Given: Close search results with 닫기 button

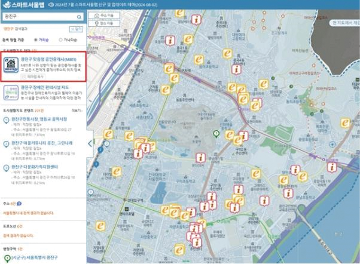Looking at the screenshot, I should point(76,29).
